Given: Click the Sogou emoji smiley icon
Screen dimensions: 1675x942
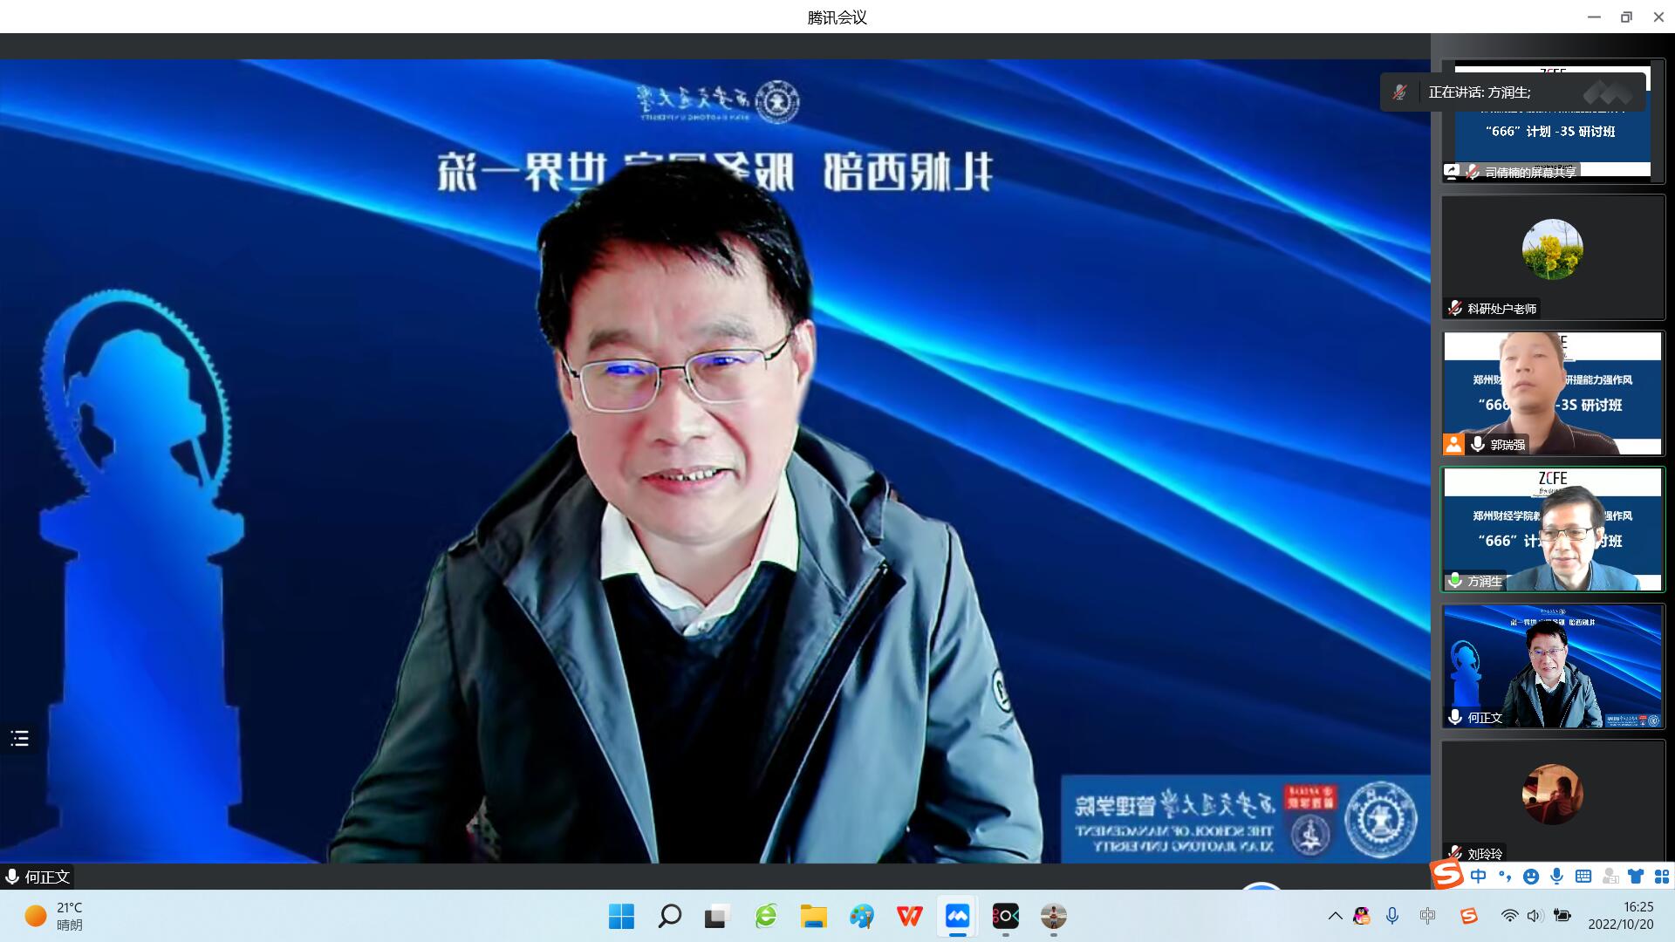Looking at the screenshot, I should click(x=1531, y=877).
